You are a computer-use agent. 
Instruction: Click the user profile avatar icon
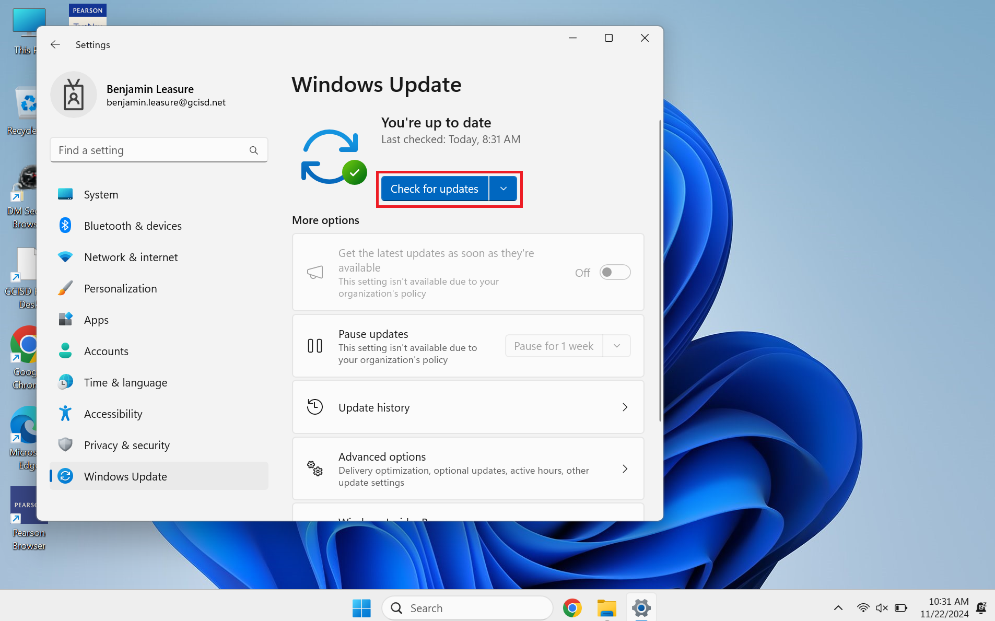click(74, 95)
